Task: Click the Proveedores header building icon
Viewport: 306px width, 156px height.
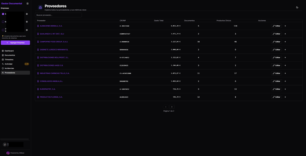Action: click(x=40, y=8)
